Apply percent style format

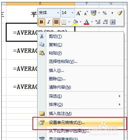click(105, 13)
